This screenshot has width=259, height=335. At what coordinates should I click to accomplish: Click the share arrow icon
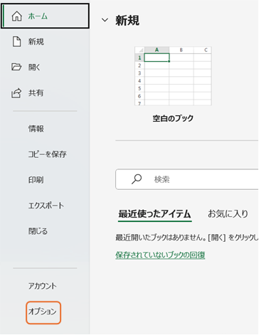16,93
